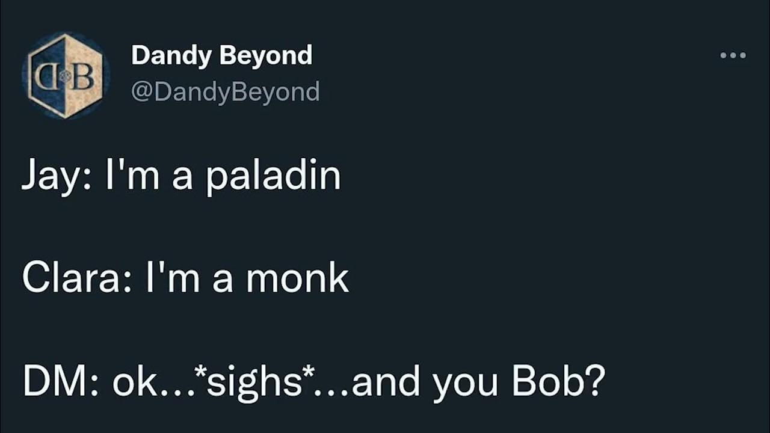Open the three-dot more options menu
The image size is (770, 433).
point(733,55)
